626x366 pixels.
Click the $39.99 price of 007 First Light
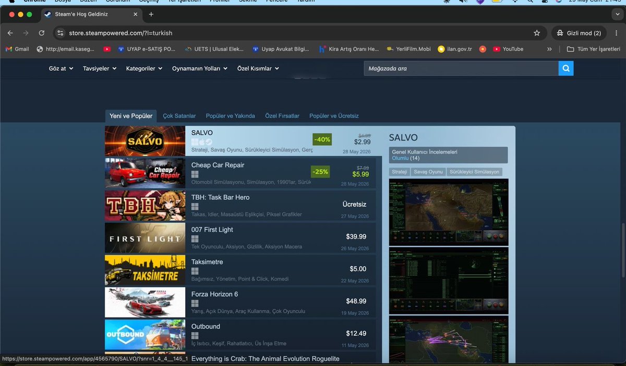point(356,237)
